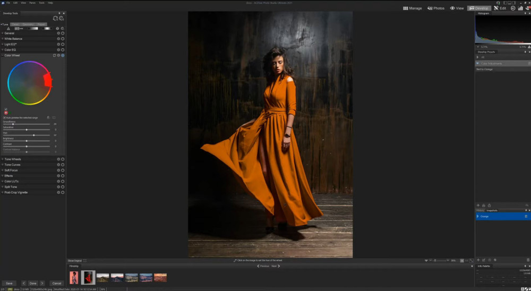
Task: Add new snapshot with plus icon
Action: pos(478,260)
